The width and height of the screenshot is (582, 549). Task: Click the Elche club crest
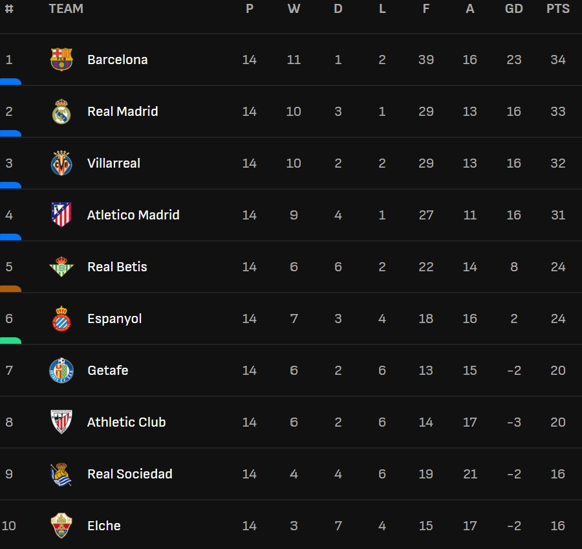click(61, 526)
